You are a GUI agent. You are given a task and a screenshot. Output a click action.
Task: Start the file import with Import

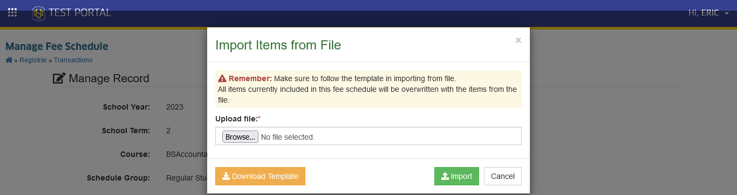(x=456, y=176)
